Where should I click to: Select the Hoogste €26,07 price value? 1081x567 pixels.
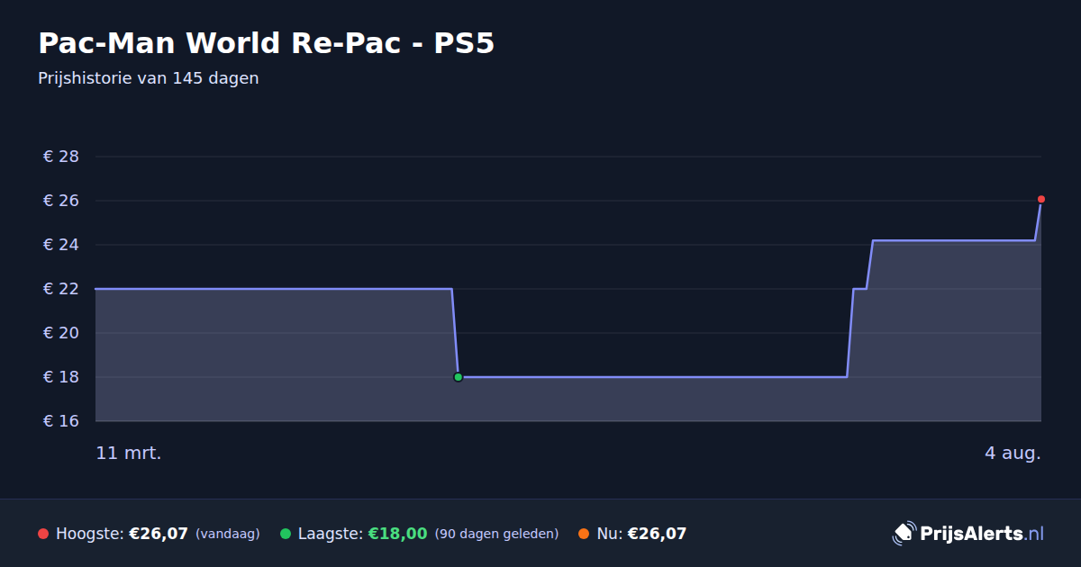click(x=159, y=534)
